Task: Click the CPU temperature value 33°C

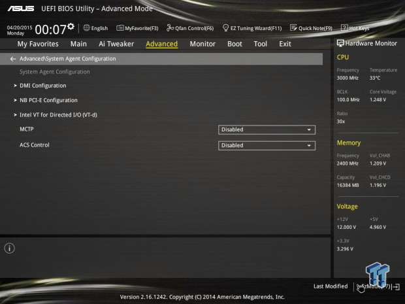Action: click(x=375, y=78)
